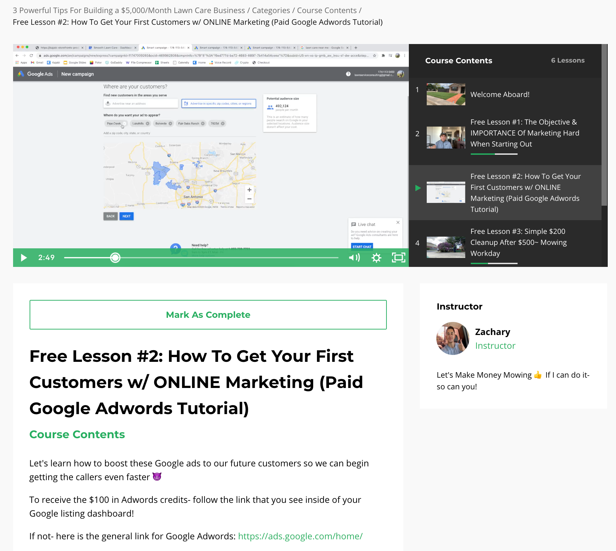
Task: Open the 'Welcome Aboard!' lesson
Action: click(x=500, y=95)
